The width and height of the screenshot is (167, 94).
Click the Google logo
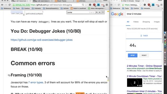tap(117, 14)
